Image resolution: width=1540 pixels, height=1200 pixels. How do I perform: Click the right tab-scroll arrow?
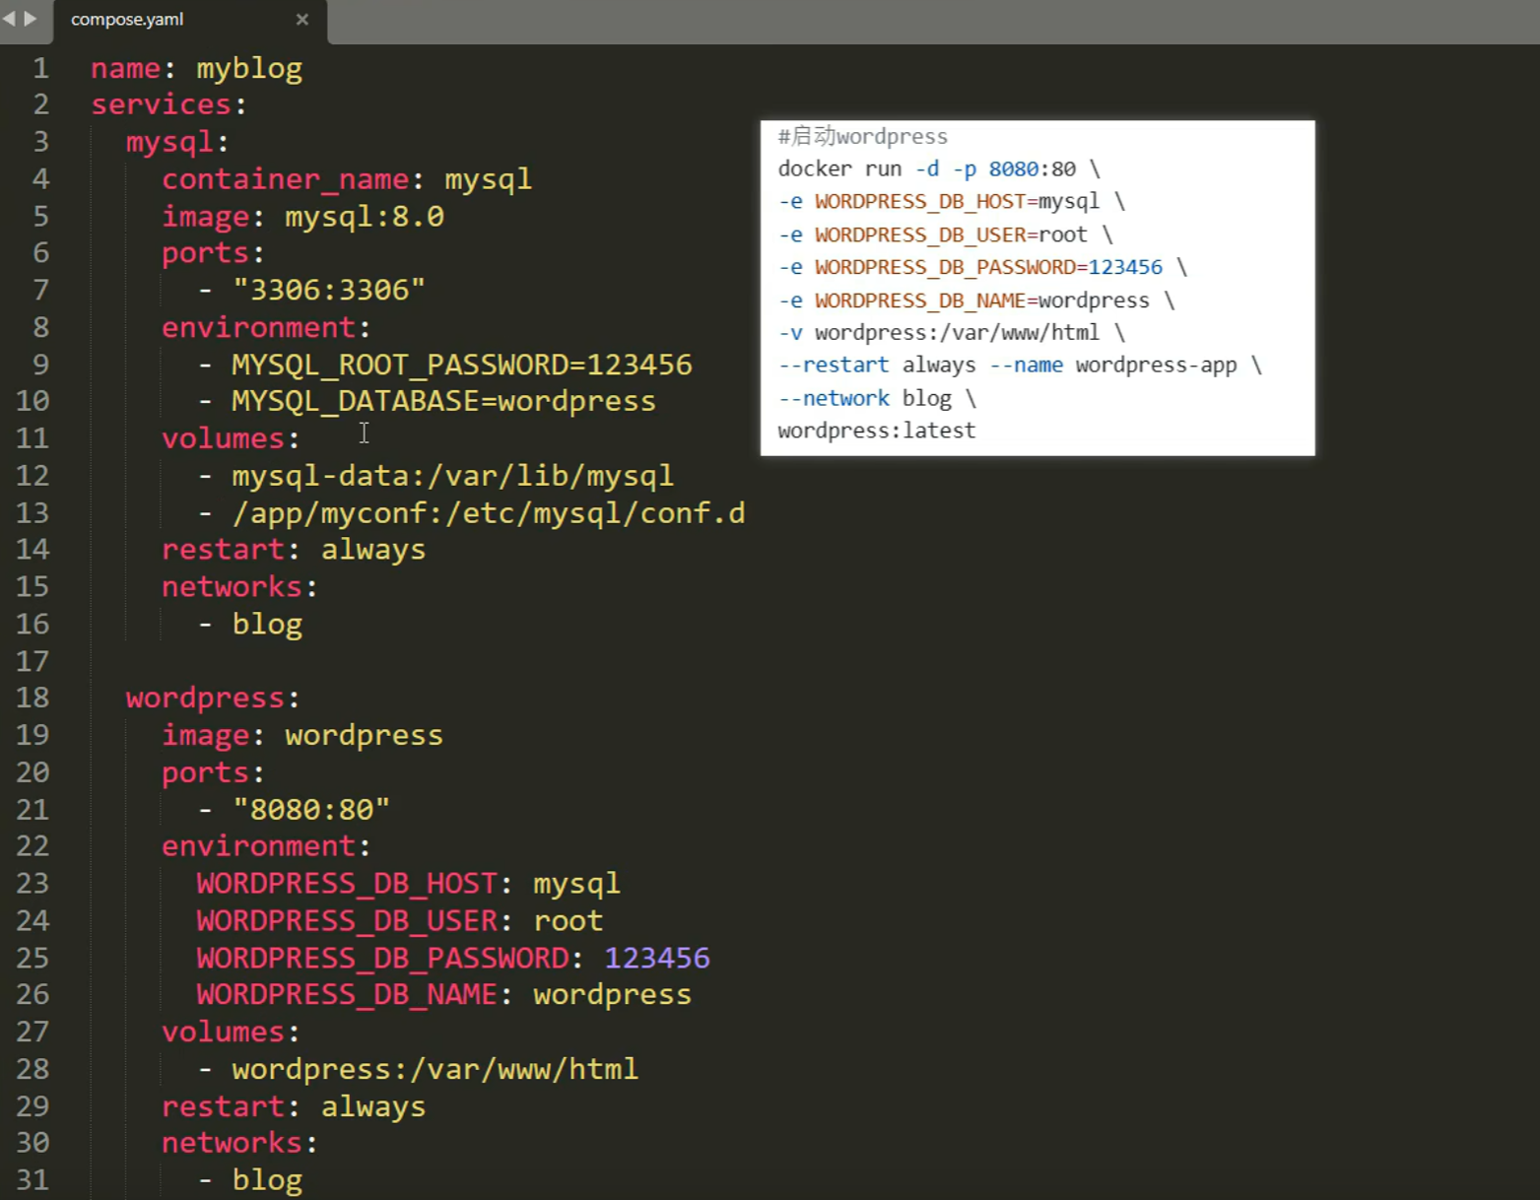(x=31, y=19)
